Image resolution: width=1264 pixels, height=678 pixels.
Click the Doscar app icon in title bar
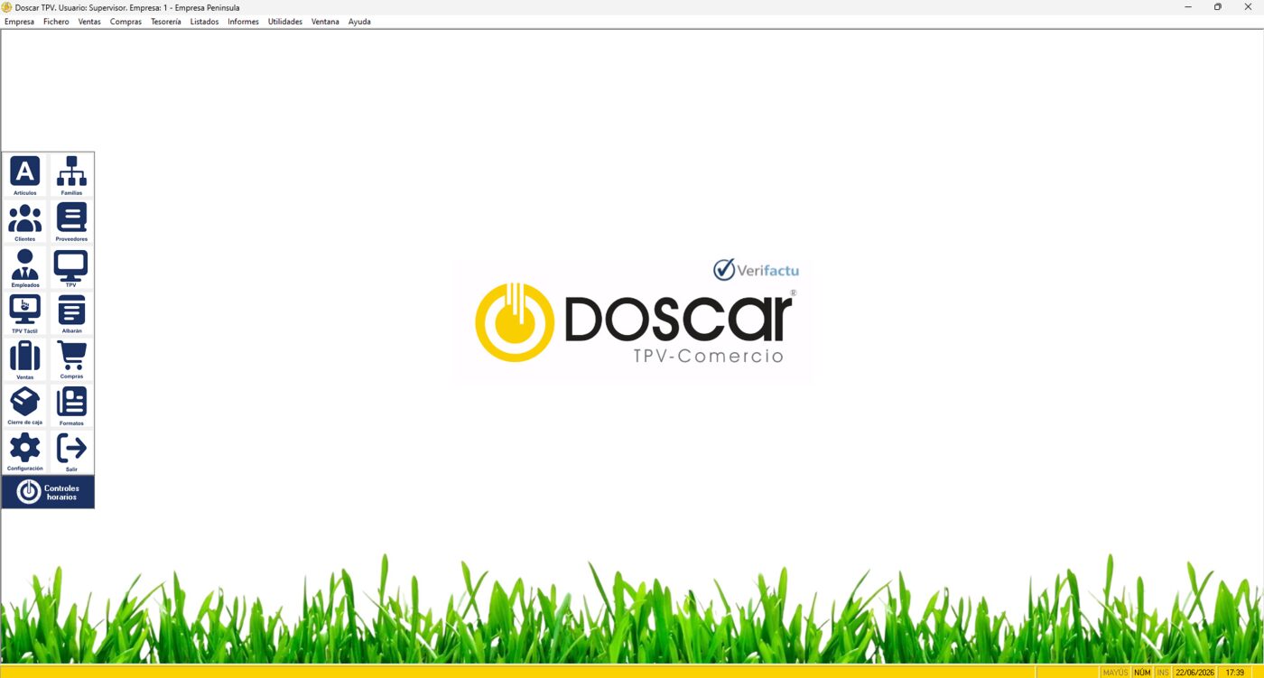click(x=7, y=7)
